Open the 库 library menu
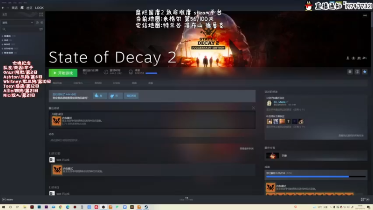The width and height of the screenshot is (373, 210). pos(22,8)
